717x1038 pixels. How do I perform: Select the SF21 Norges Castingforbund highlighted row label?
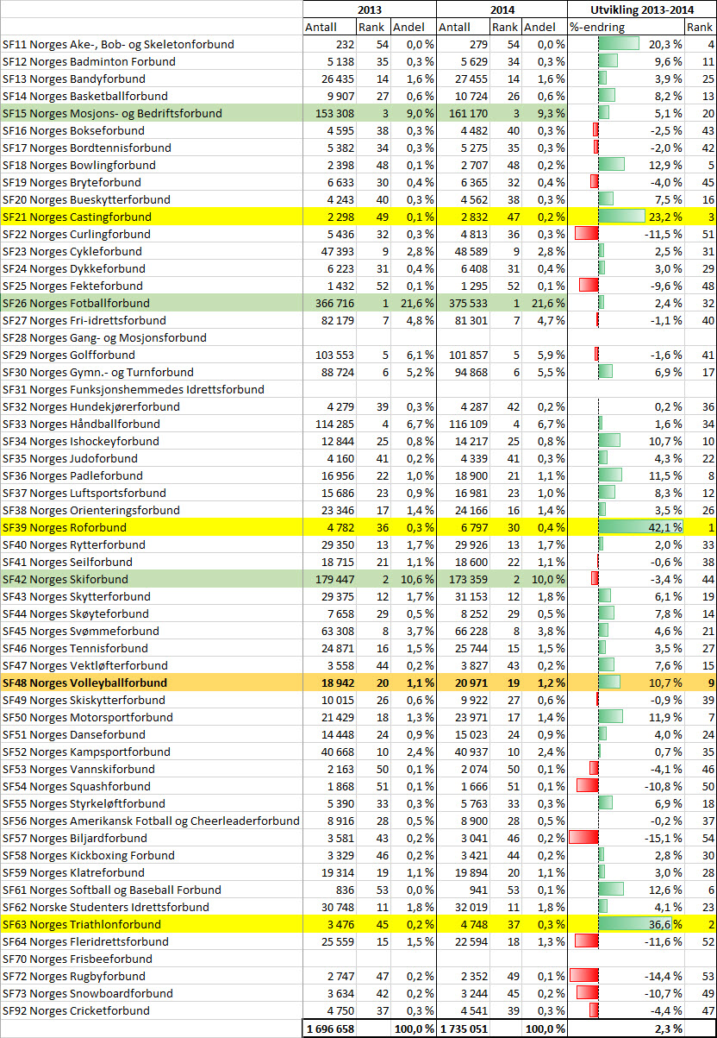tap(77, 217)
